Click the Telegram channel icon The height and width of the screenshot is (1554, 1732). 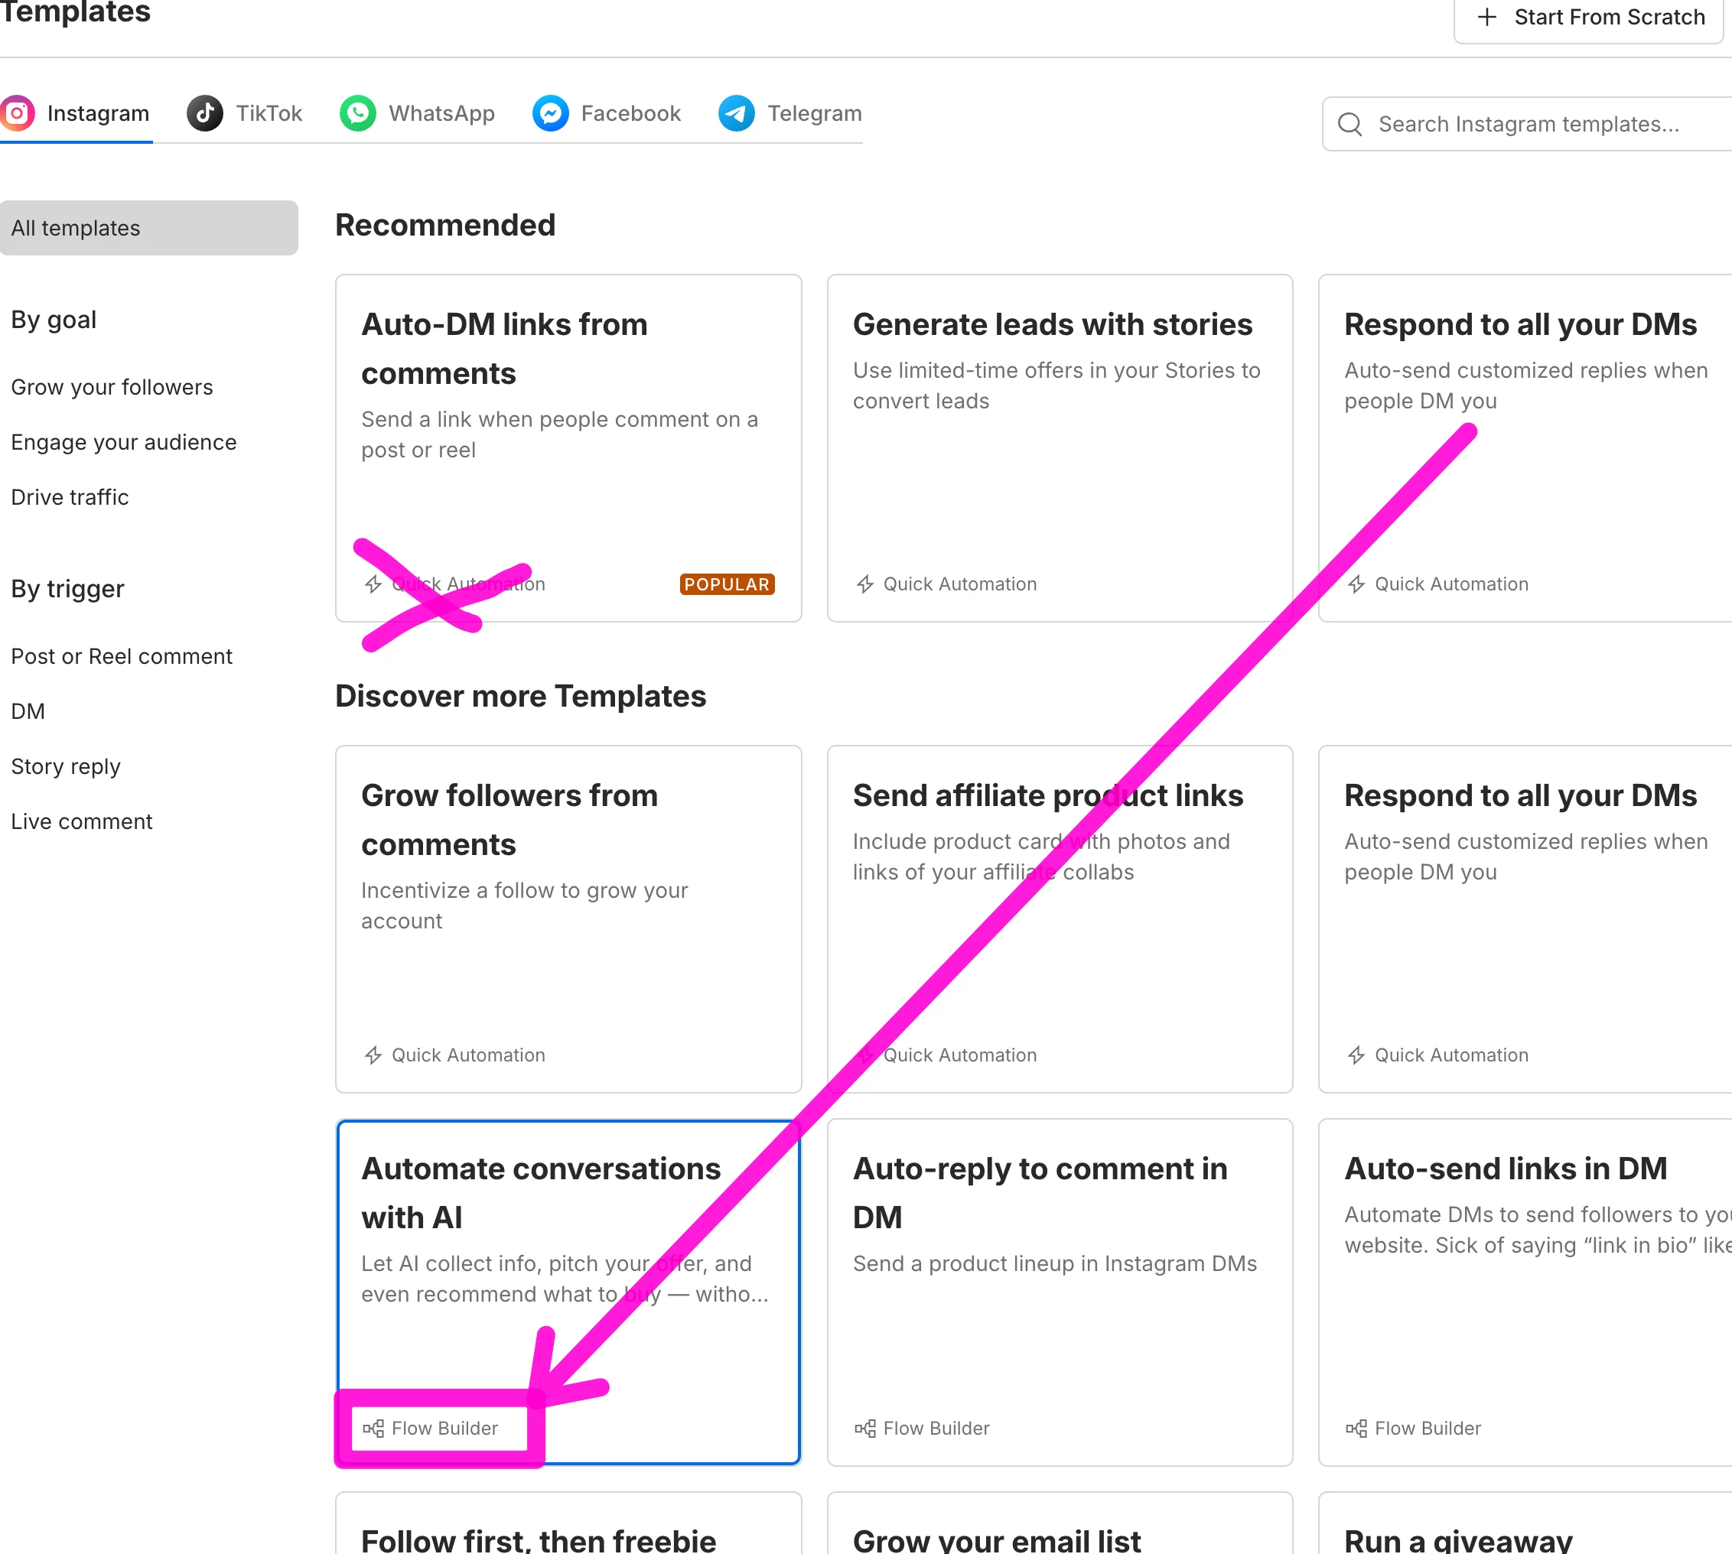tap(736, 113)
